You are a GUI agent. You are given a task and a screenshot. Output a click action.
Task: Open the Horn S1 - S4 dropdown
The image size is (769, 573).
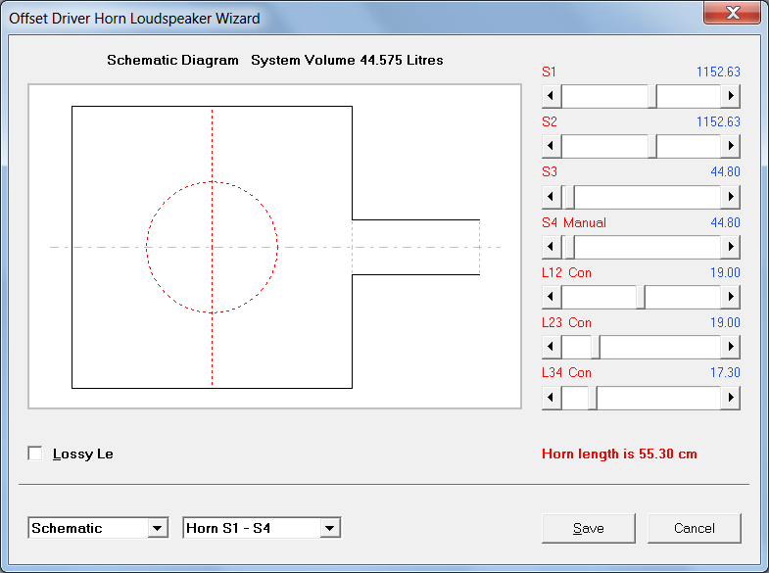329,528
